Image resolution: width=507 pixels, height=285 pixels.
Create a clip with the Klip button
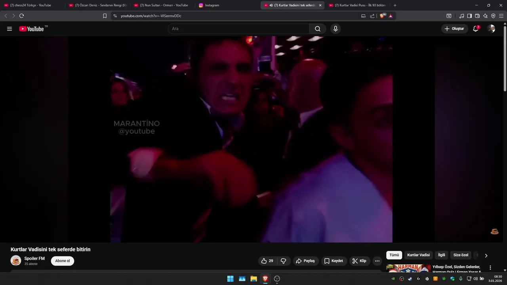[360, 261]
